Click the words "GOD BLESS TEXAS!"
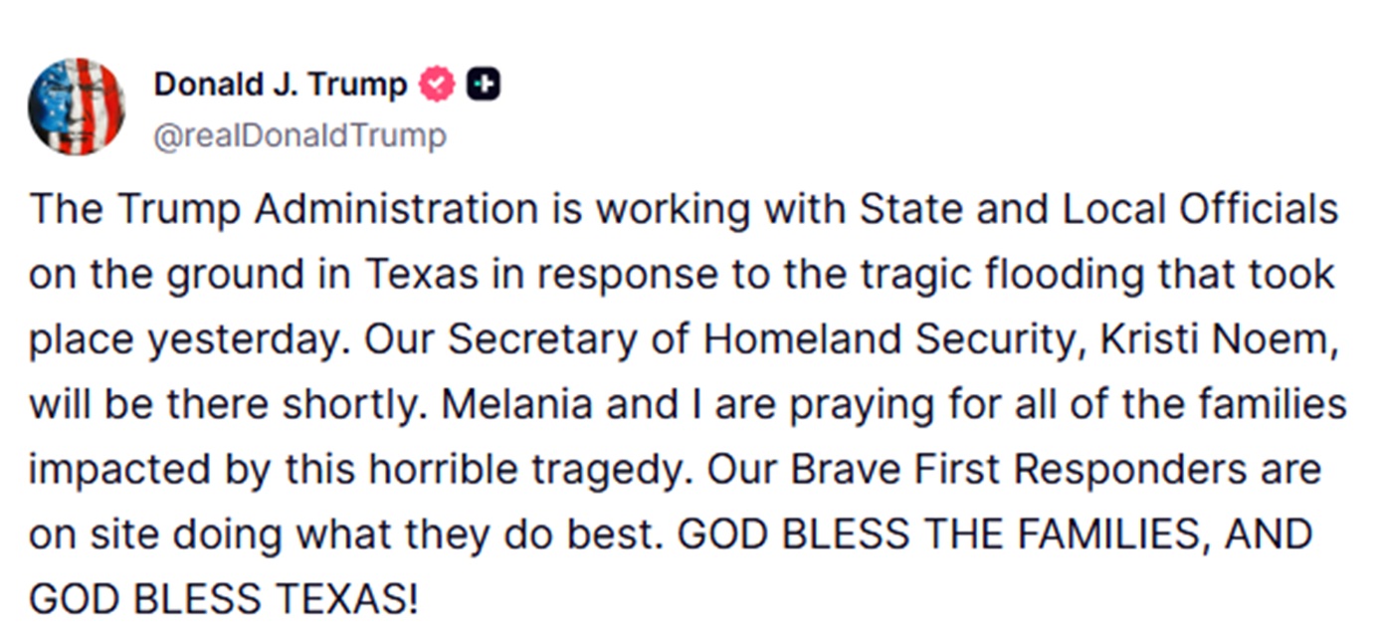This screenshot has height=639, width=1383. [x=224, y=599]
